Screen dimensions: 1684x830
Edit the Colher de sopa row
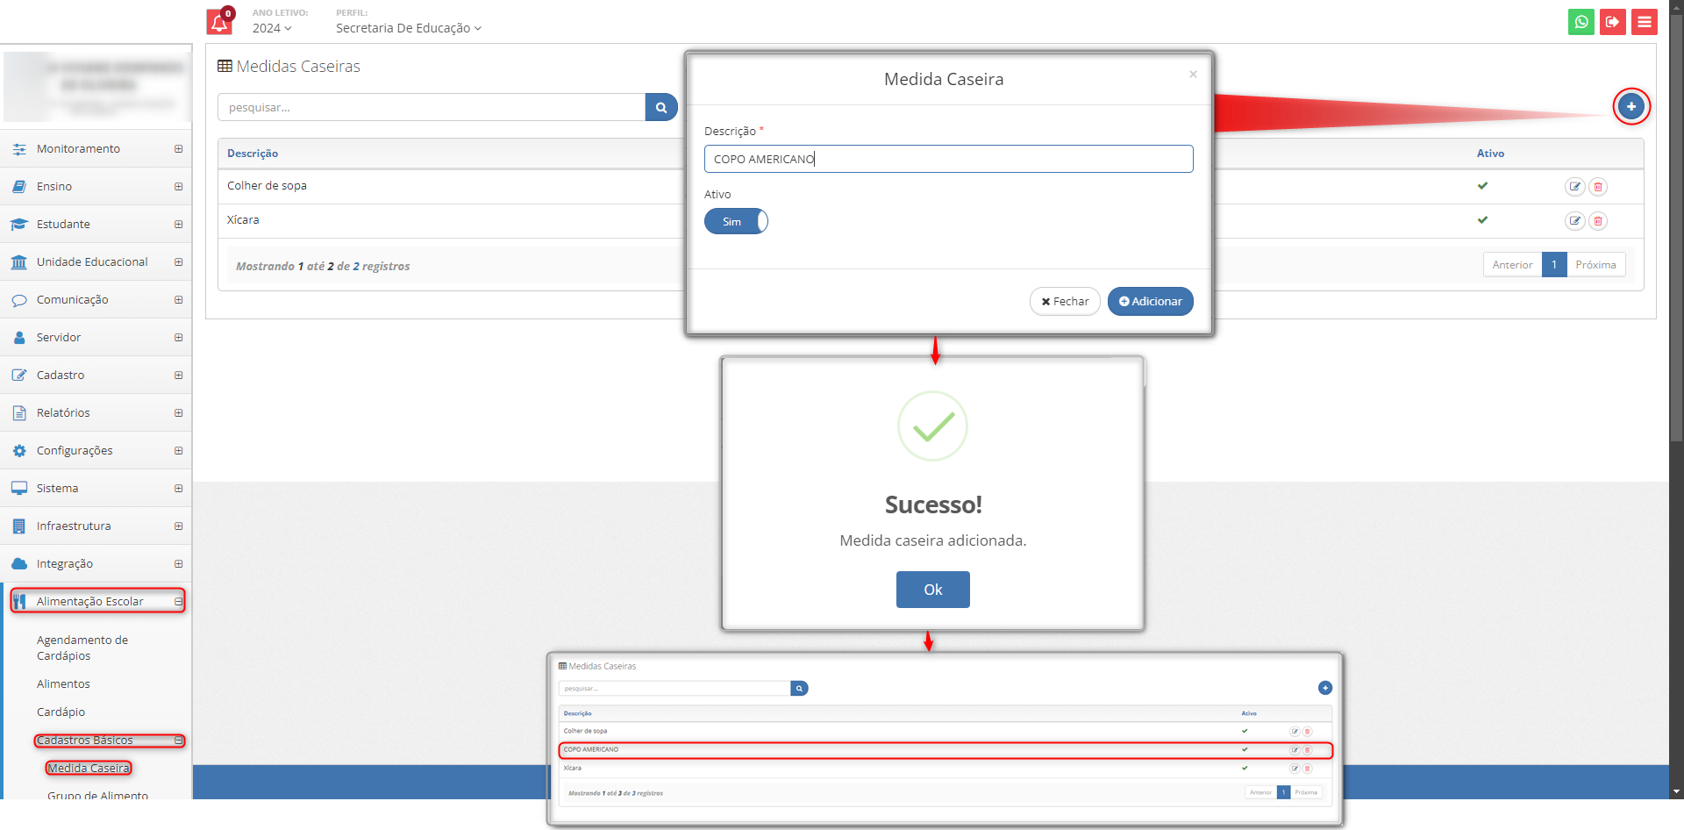tap(1575, 186)
